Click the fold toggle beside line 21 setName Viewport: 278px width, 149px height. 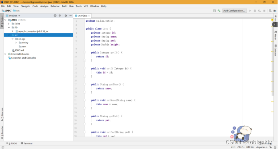tap(85, 100)
